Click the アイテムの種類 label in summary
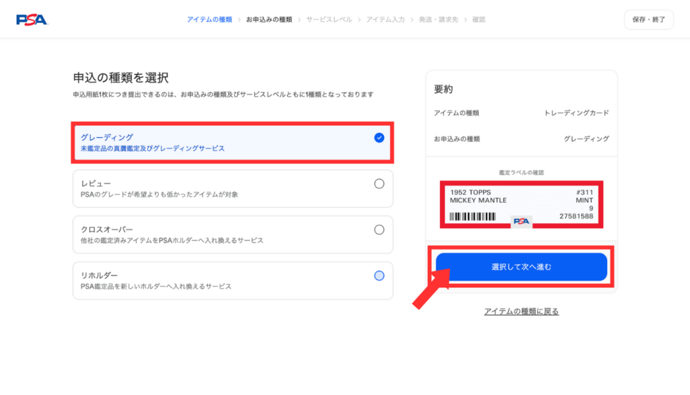Viewport: 690px width, 395px height. click(456, 113)
